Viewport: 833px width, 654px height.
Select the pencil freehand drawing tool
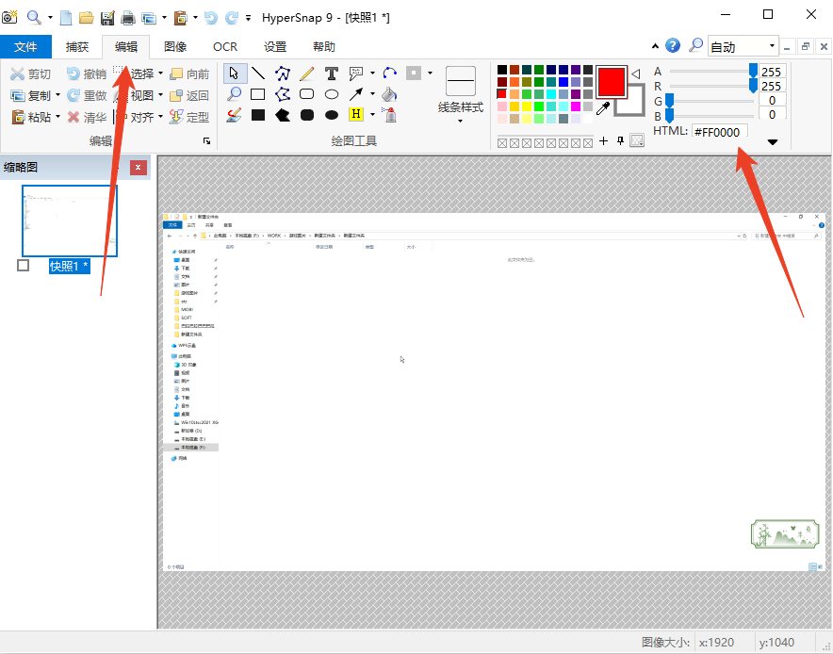coord(307,74)
